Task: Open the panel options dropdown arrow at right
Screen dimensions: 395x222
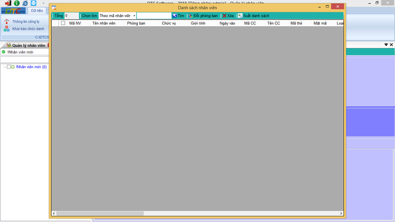Action: tap(386, 45)
